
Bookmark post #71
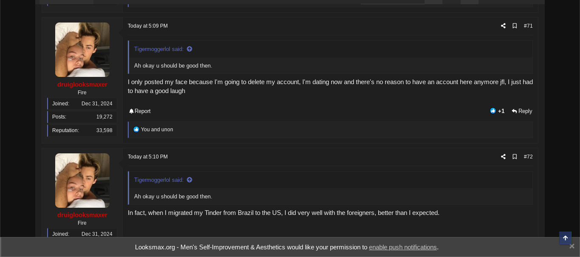(515, 26)
